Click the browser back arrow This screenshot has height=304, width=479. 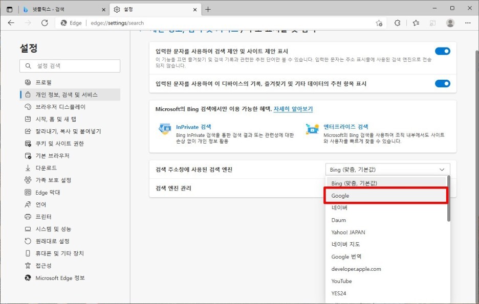pos(11,23)
